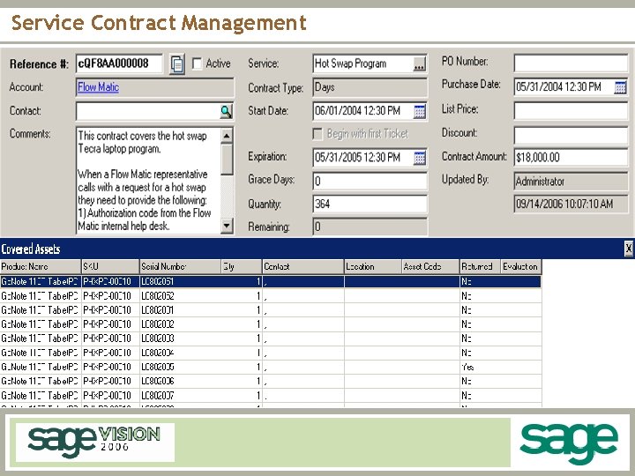Screen dimensions: 635x476
Task: Click the List Price field
Action: 571,110
